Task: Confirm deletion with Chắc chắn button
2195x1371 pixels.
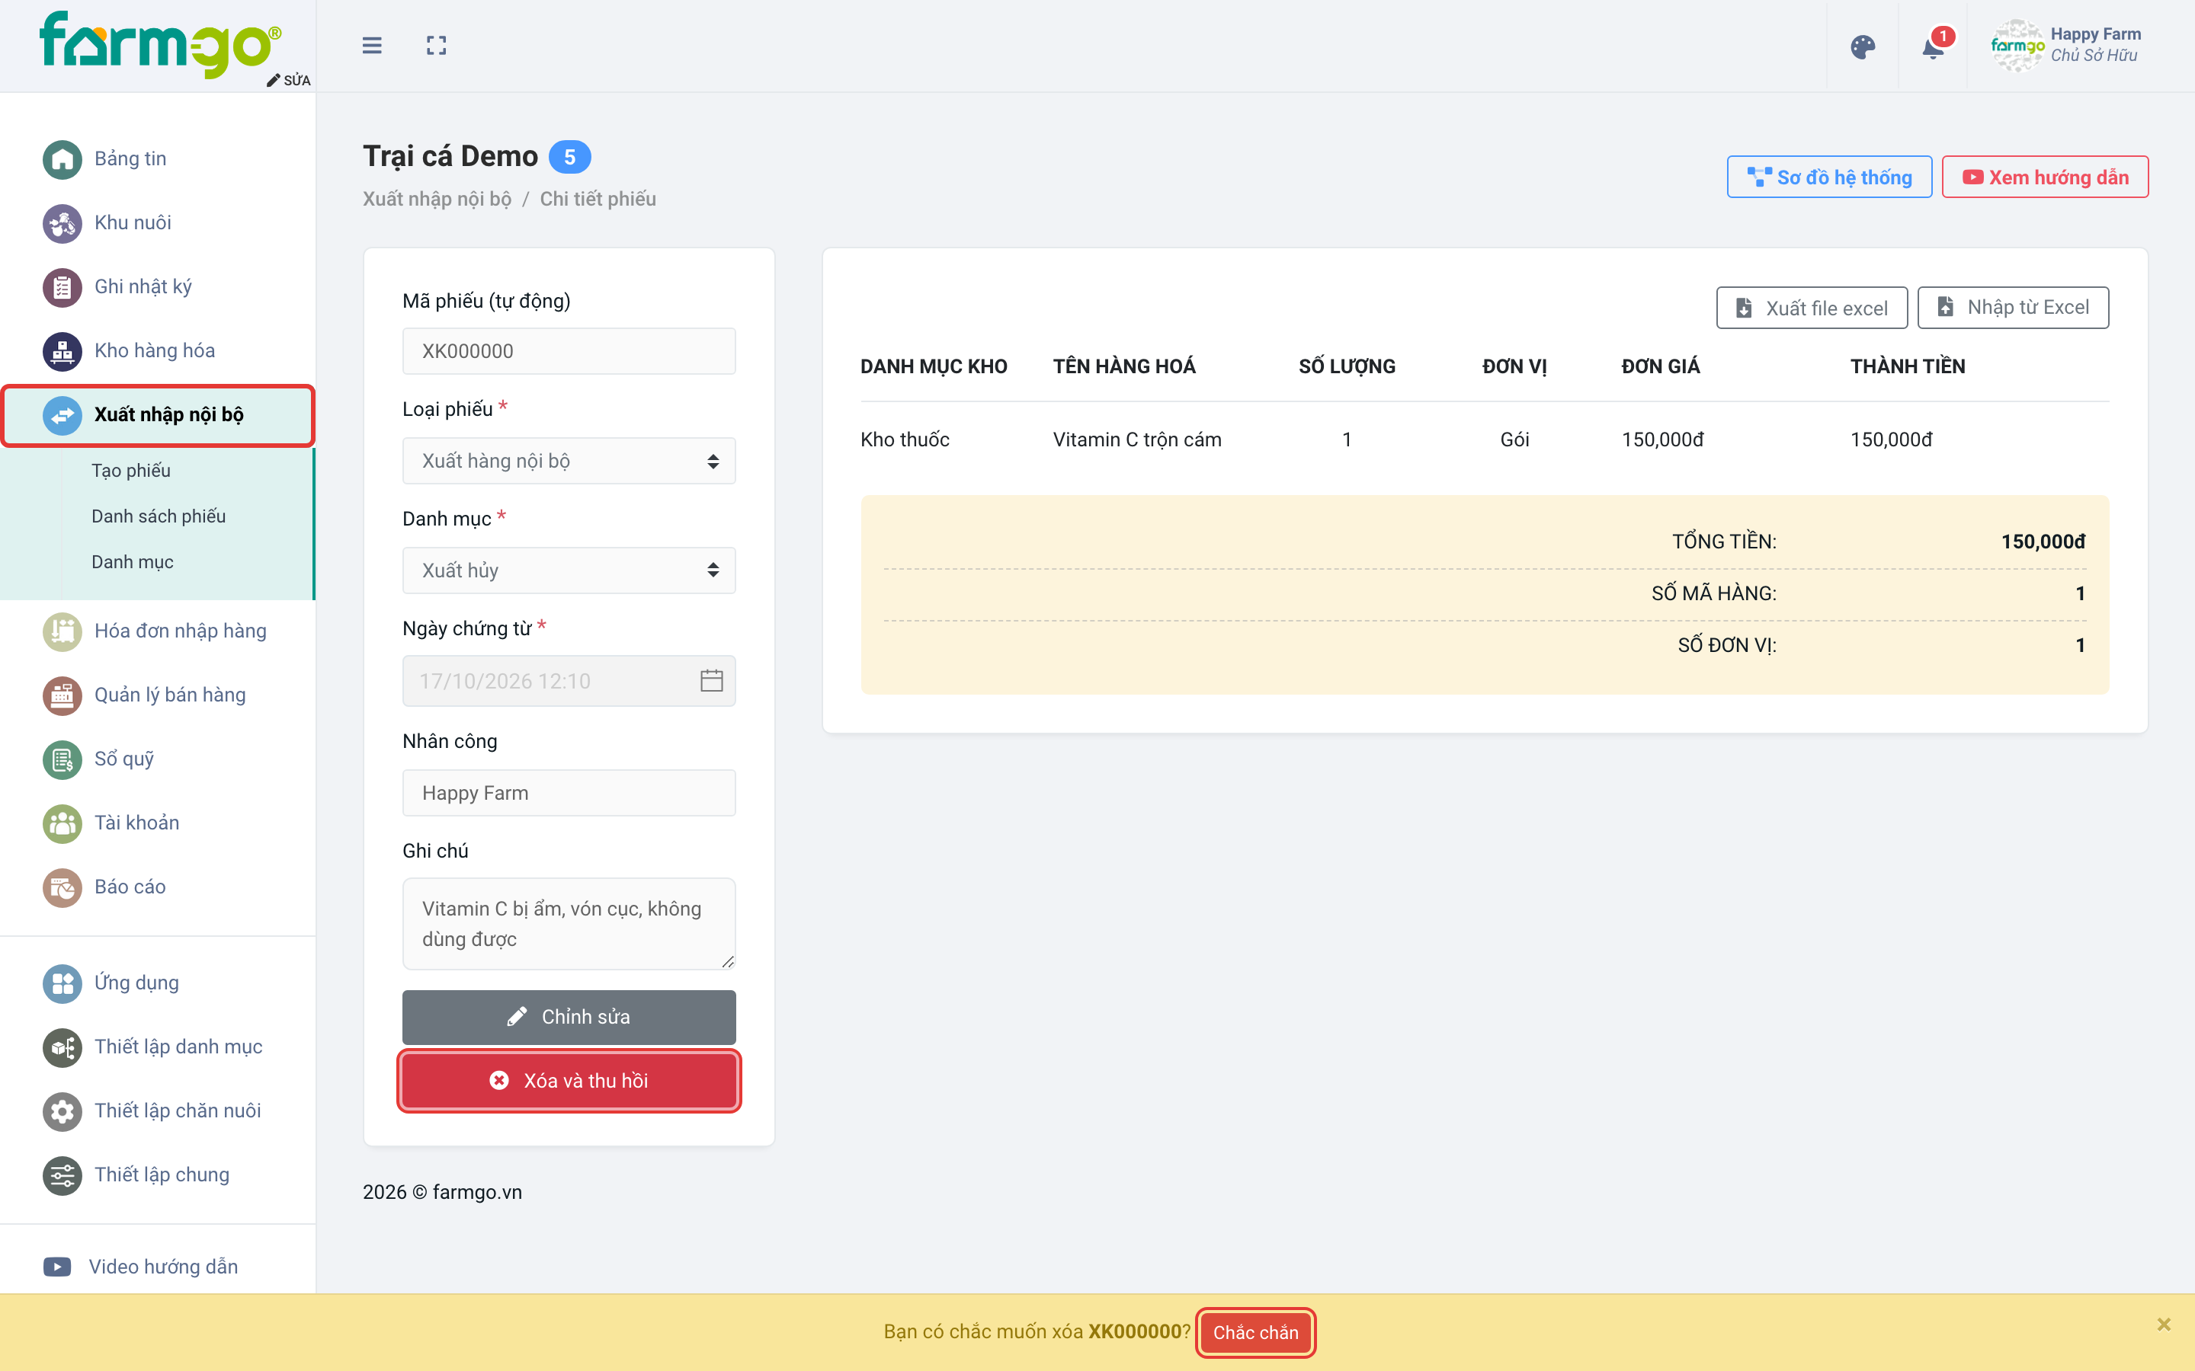Action: click(x=1255, y=1332)
